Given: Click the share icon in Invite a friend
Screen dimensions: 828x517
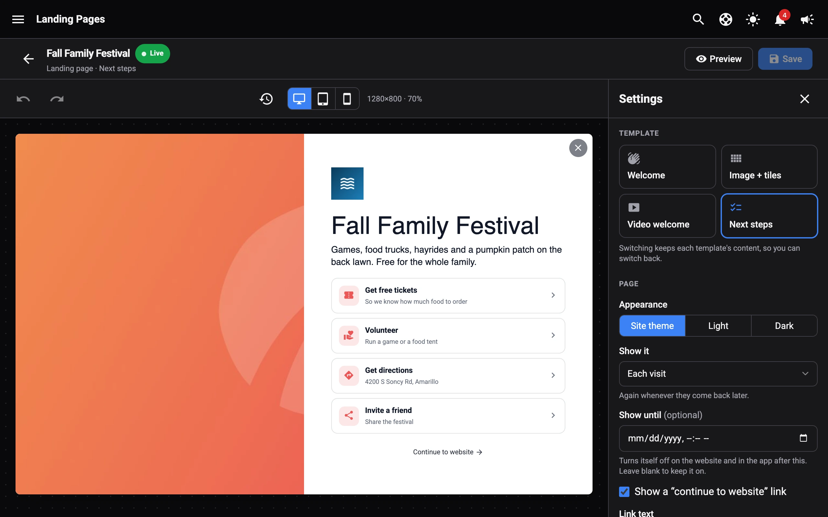Looking at the screenshot, I should (349, 416).
